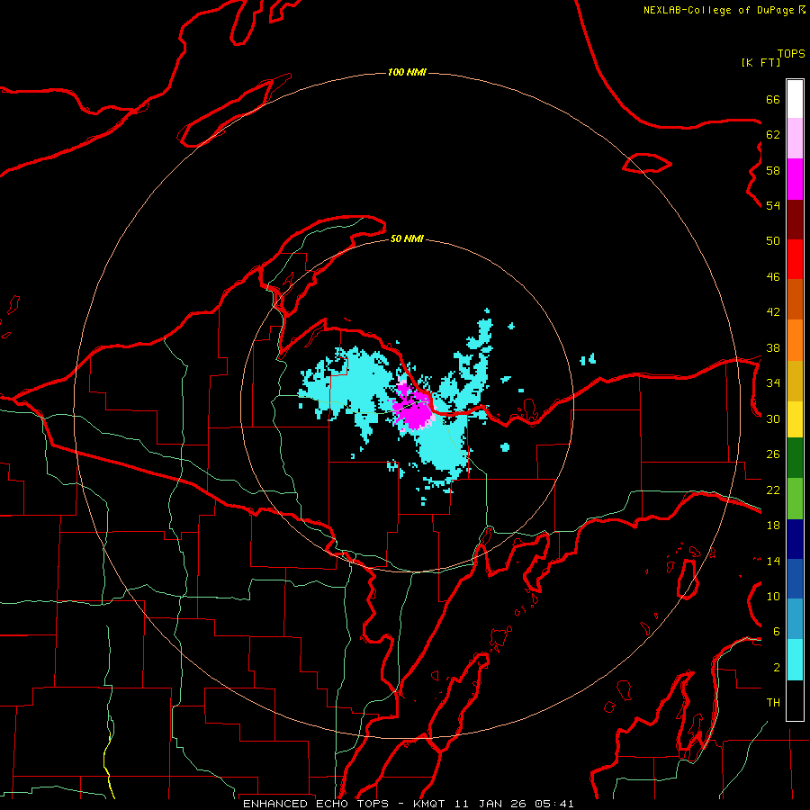This screenshot has width=810, height=810.
Task: Click the isolated cyan echo blob southeast of the core
Action: click(x=505, y=446)
